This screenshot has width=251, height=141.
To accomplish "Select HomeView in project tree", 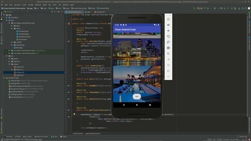I will point(22,40).
